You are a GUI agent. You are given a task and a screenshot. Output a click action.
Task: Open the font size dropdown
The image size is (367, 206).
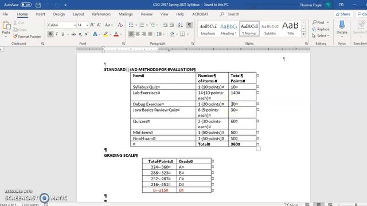(87, 25)
